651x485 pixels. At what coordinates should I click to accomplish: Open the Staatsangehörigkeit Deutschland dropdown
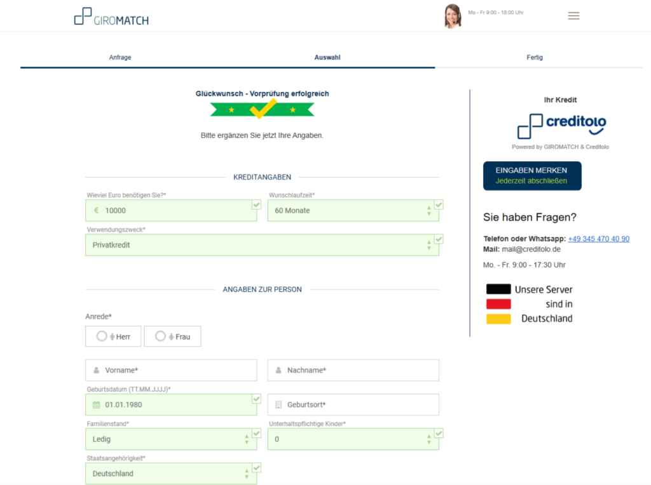170,474
